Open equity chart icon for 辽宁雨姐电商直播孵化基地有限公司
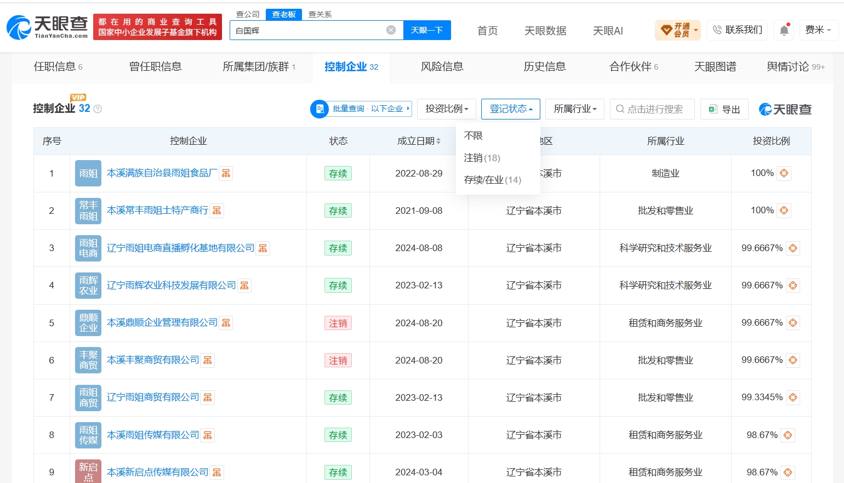 [263, 248]
